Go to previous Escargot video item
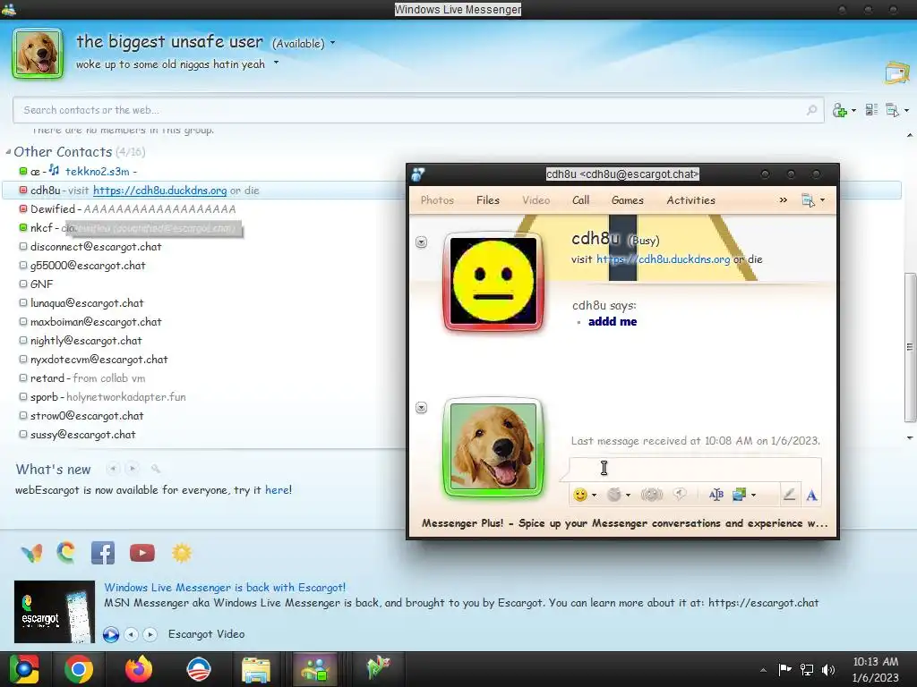 coord(132,634)
